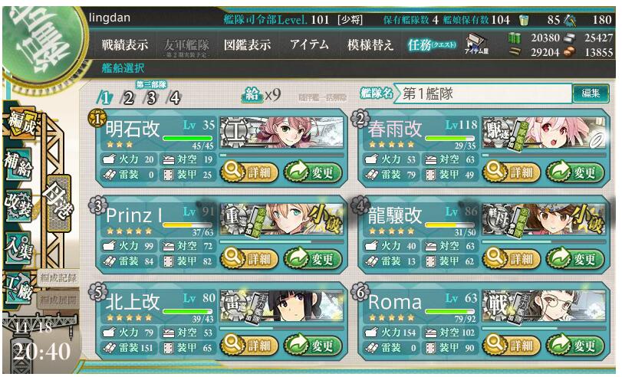Open the 補給 resupply sidebar icon

coord(18,166)
